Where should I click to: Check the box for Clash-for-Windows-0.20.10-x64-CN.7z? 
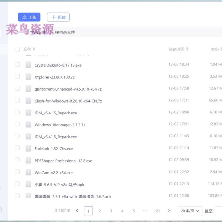tap(17, 100)
